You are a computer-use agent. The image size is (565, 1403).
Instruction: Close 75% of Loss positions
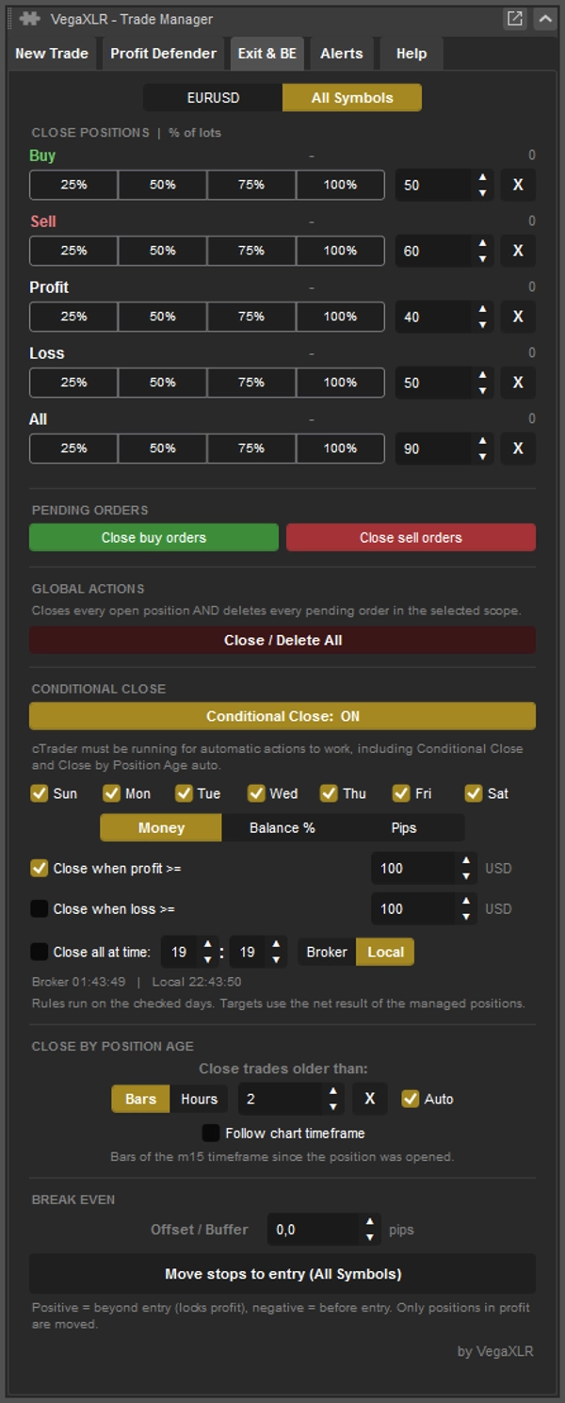(251, 383)
